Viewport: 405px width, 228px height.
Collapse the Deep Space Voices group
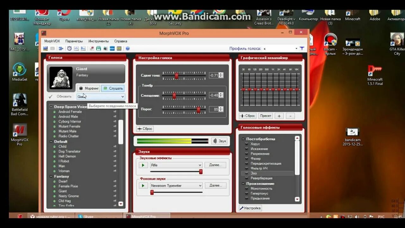(51, 107)
